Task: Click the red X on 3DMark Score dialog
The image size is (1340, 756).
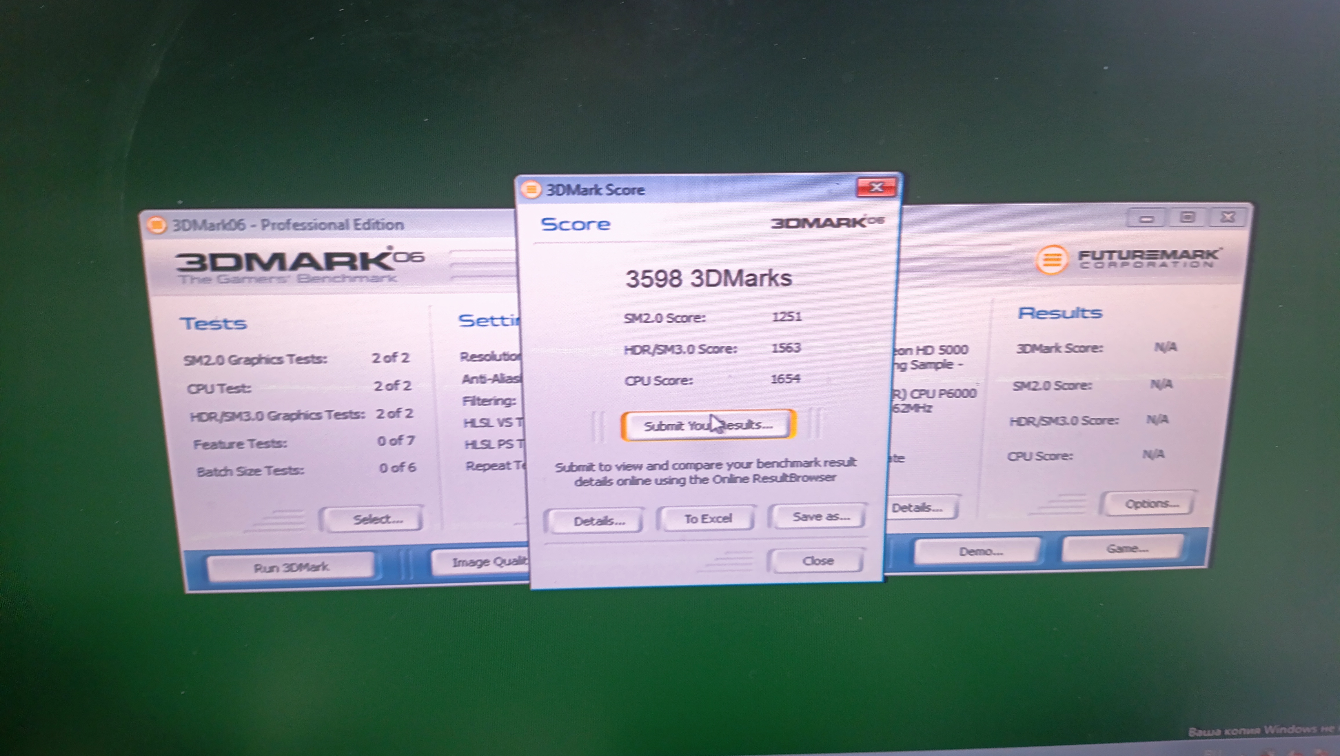Action: [x=877, y=187]
